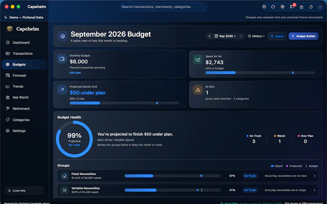Click the warning triangle icon on At Risk card

pos(198,90)
